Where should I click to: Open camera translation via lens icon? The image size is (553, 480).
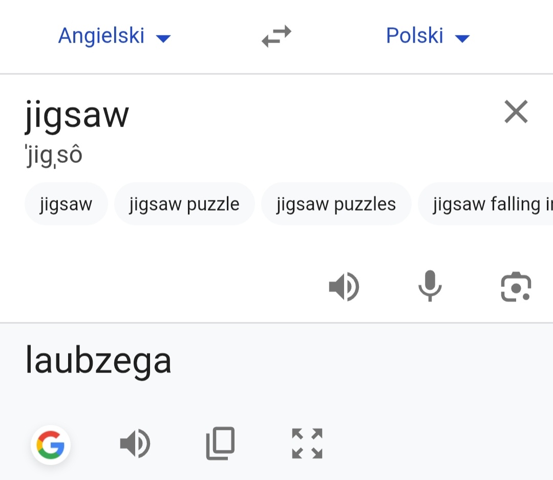(516, 286)
